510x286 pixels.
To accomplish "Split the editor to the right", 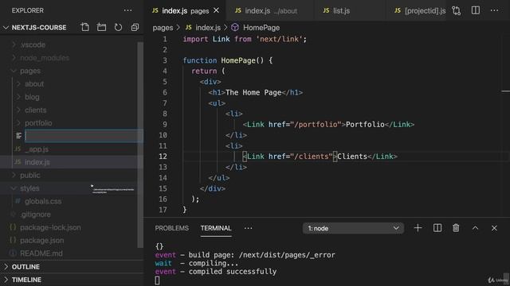I will click(x=476, y=10).
